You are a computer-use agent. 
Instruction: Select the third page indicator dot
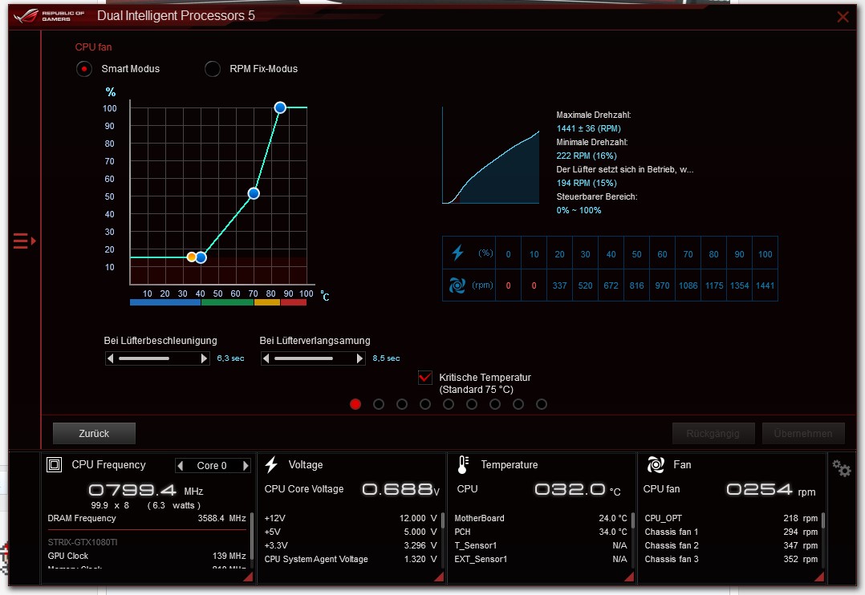[x=401, y=404]
